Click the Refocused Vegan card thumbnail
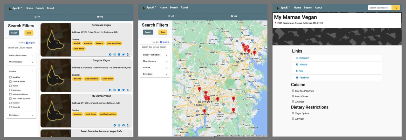This screenshot has height=140, width=406. point(56,40)
